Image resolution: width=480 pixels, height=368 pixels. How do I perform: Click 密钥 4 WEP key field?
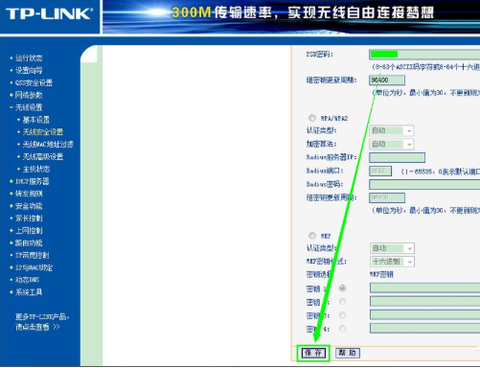424,328
